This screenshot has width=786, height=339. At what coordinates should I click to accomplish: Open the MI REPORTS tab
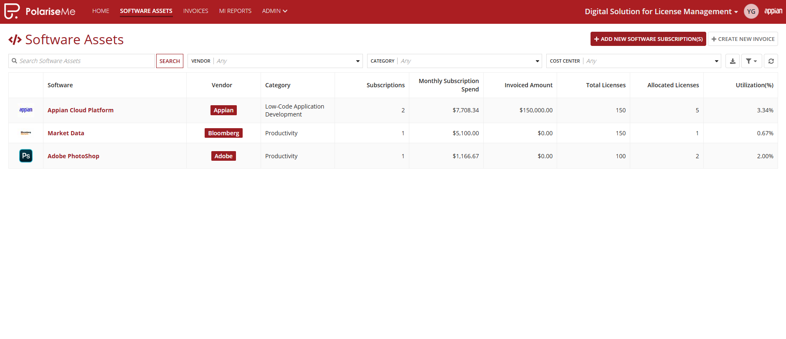point(235,11)
